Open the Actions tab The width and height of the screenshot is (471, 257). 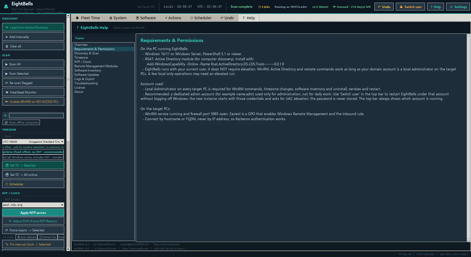[173, 18]
